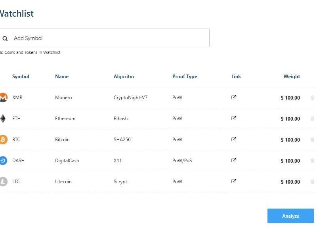Open the external link for Monero

[x=234, y=97]
